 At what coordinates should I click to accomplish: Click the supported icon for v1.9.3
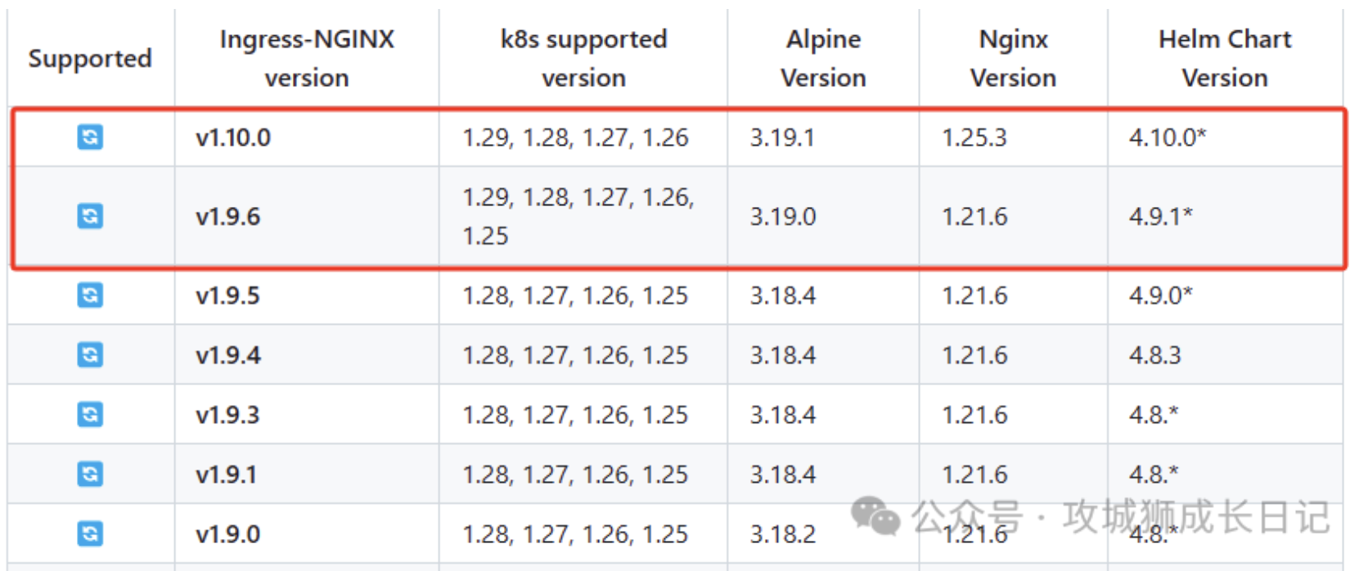[90, 414]
